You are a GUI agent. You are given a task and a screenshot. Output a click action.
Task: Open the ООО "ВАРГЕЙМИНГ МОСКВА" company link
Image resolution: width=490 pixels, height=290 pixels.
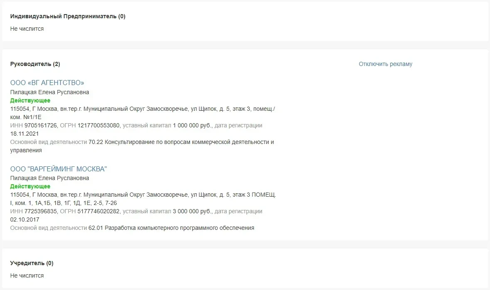pos(59,169)
